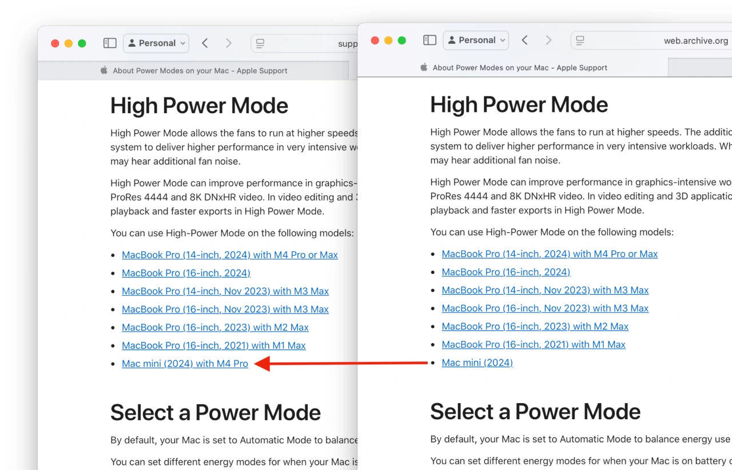This screenshot has height=470, width=732.
Task: Select the Apple Support tab in left window
Action: (194, 71)
